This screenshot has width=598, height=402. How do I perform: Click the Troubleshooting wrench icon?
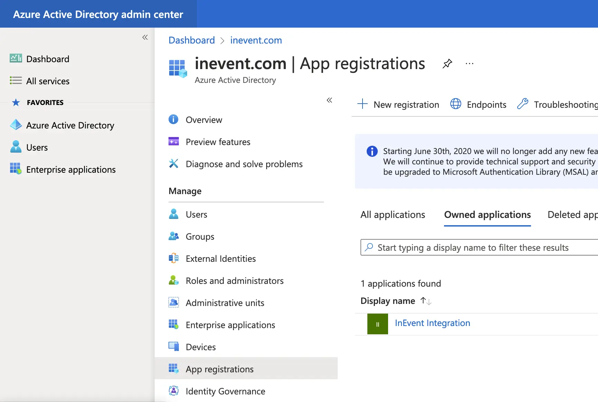pos(522,104)
